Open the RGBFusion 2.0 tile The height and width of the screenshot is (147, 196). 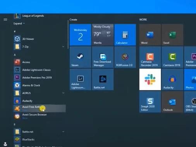[x=125, y=57]
